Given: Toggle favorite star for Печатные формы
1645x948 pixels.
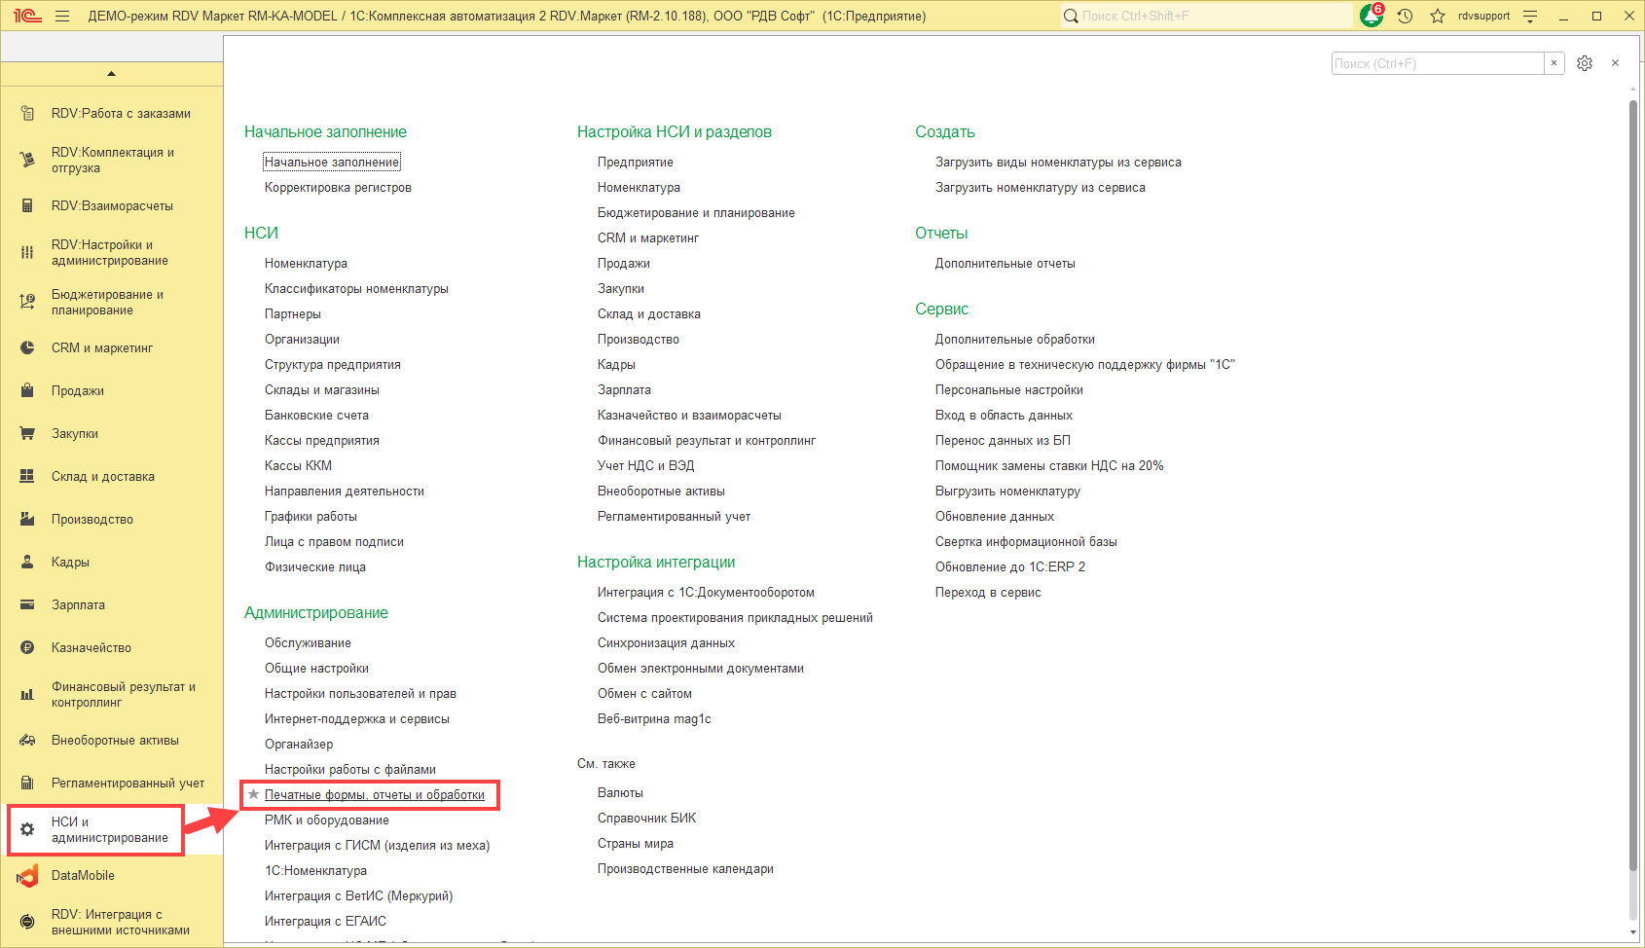Looking at the screenshot, I should (x=253, y=794).
